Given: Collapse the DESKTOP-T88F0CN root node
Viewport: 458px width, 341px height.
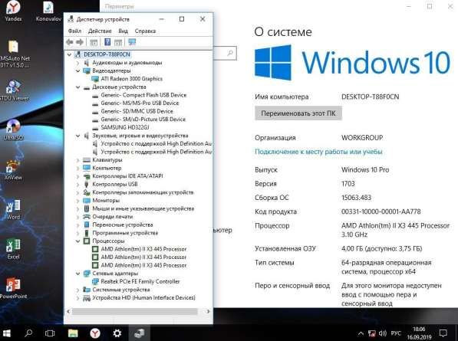Looking at the screenshot, I should point(70,54).
